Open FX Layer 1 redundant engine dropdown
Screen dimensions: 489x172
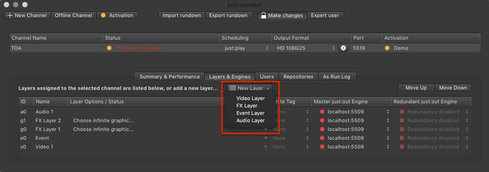[x=434, y=129]
